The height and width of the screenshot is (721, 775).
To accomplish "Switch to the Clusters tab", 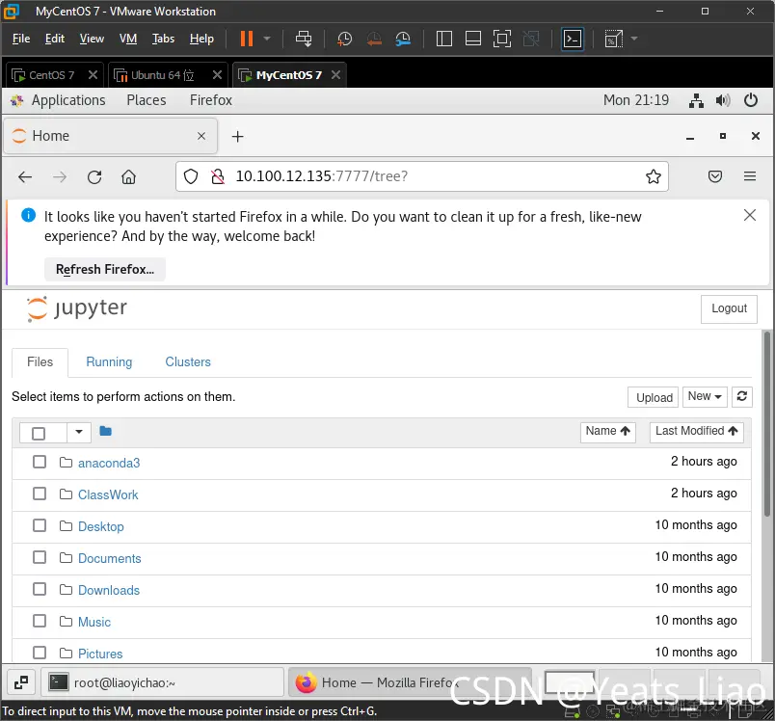I will [188, 361].
